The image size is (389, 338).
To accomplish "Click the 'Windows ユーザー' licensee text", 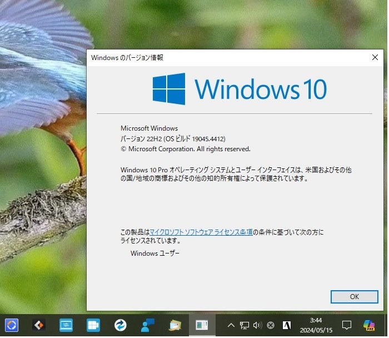I will click(155, 253).
